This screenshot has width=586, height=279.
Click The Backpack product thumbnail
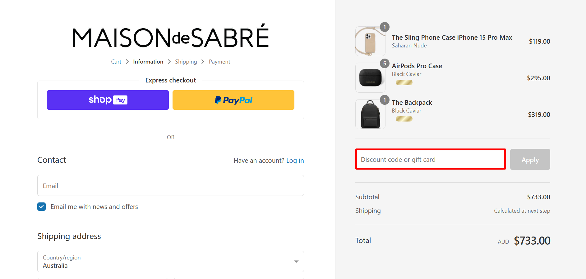(x=370, y=114)
